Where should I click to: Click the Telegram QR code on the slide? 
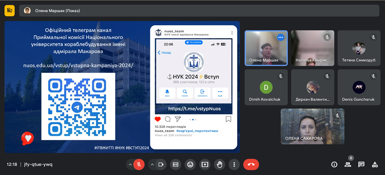(x=78, y=107)
